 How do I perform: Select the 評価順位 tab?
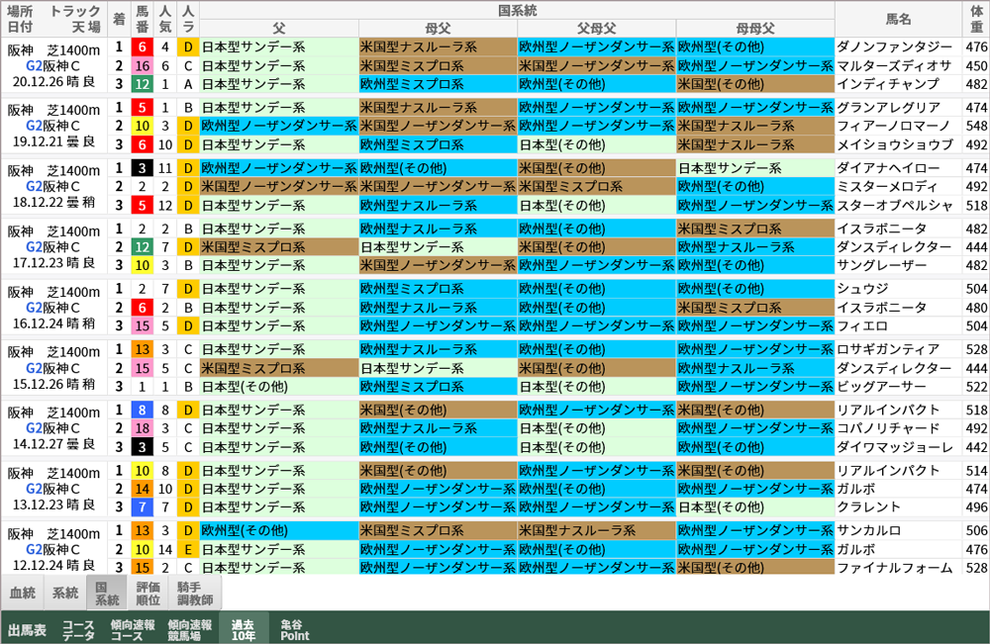(150, 594)
